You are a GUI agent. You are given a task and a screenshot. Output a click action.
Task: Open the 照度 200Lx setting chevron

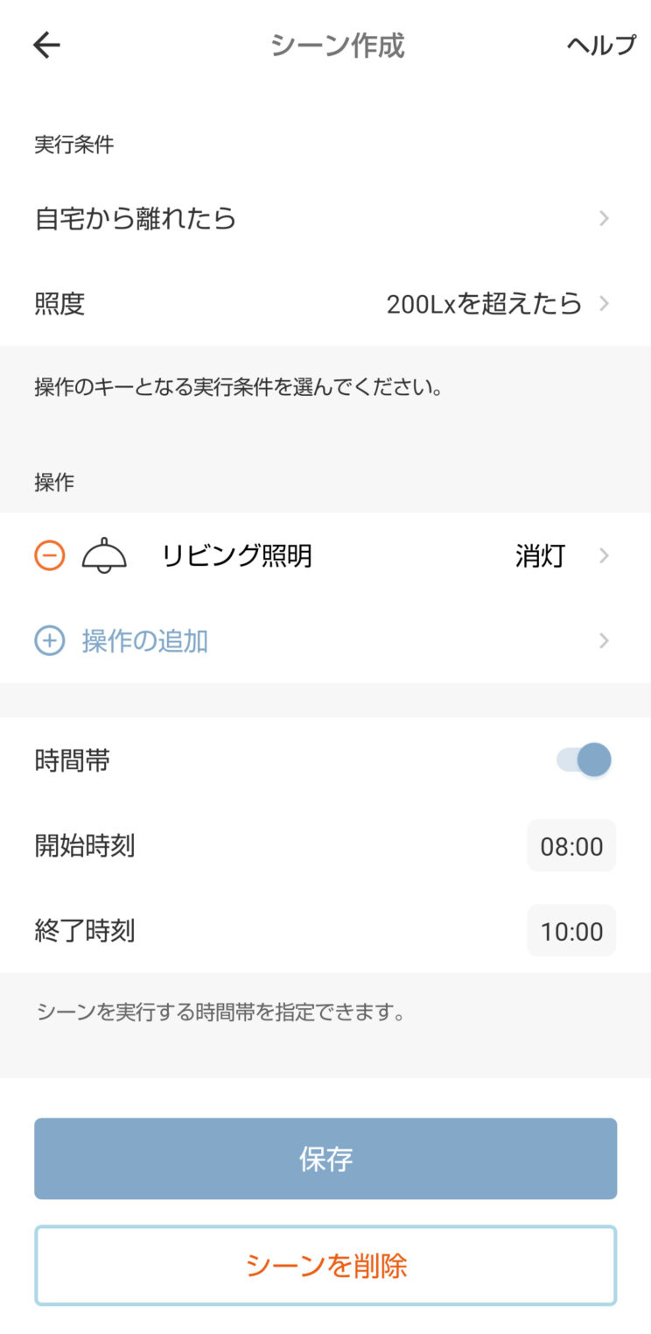click(x=604, y=304)
